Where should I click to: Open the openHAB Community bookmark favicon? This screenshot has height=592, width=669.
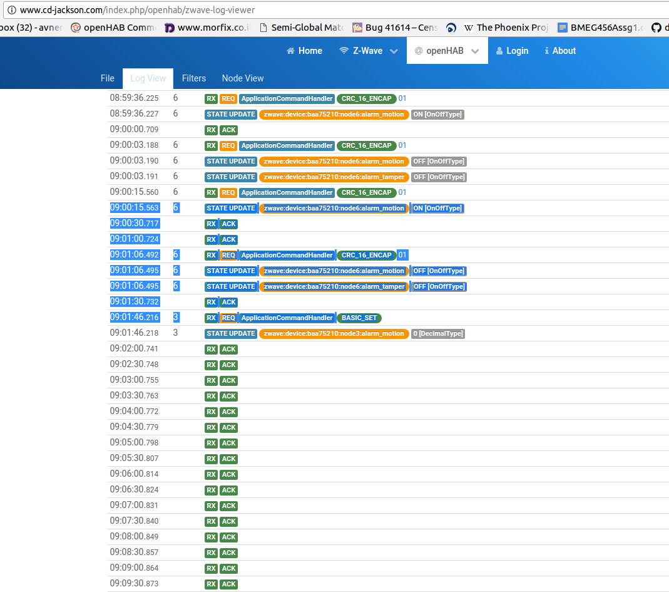(x=76, y=28)
